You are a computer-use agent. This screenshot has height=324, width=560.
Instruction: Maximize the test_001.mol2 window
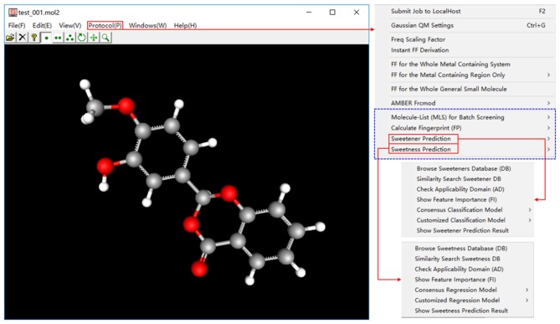[332, 13]
